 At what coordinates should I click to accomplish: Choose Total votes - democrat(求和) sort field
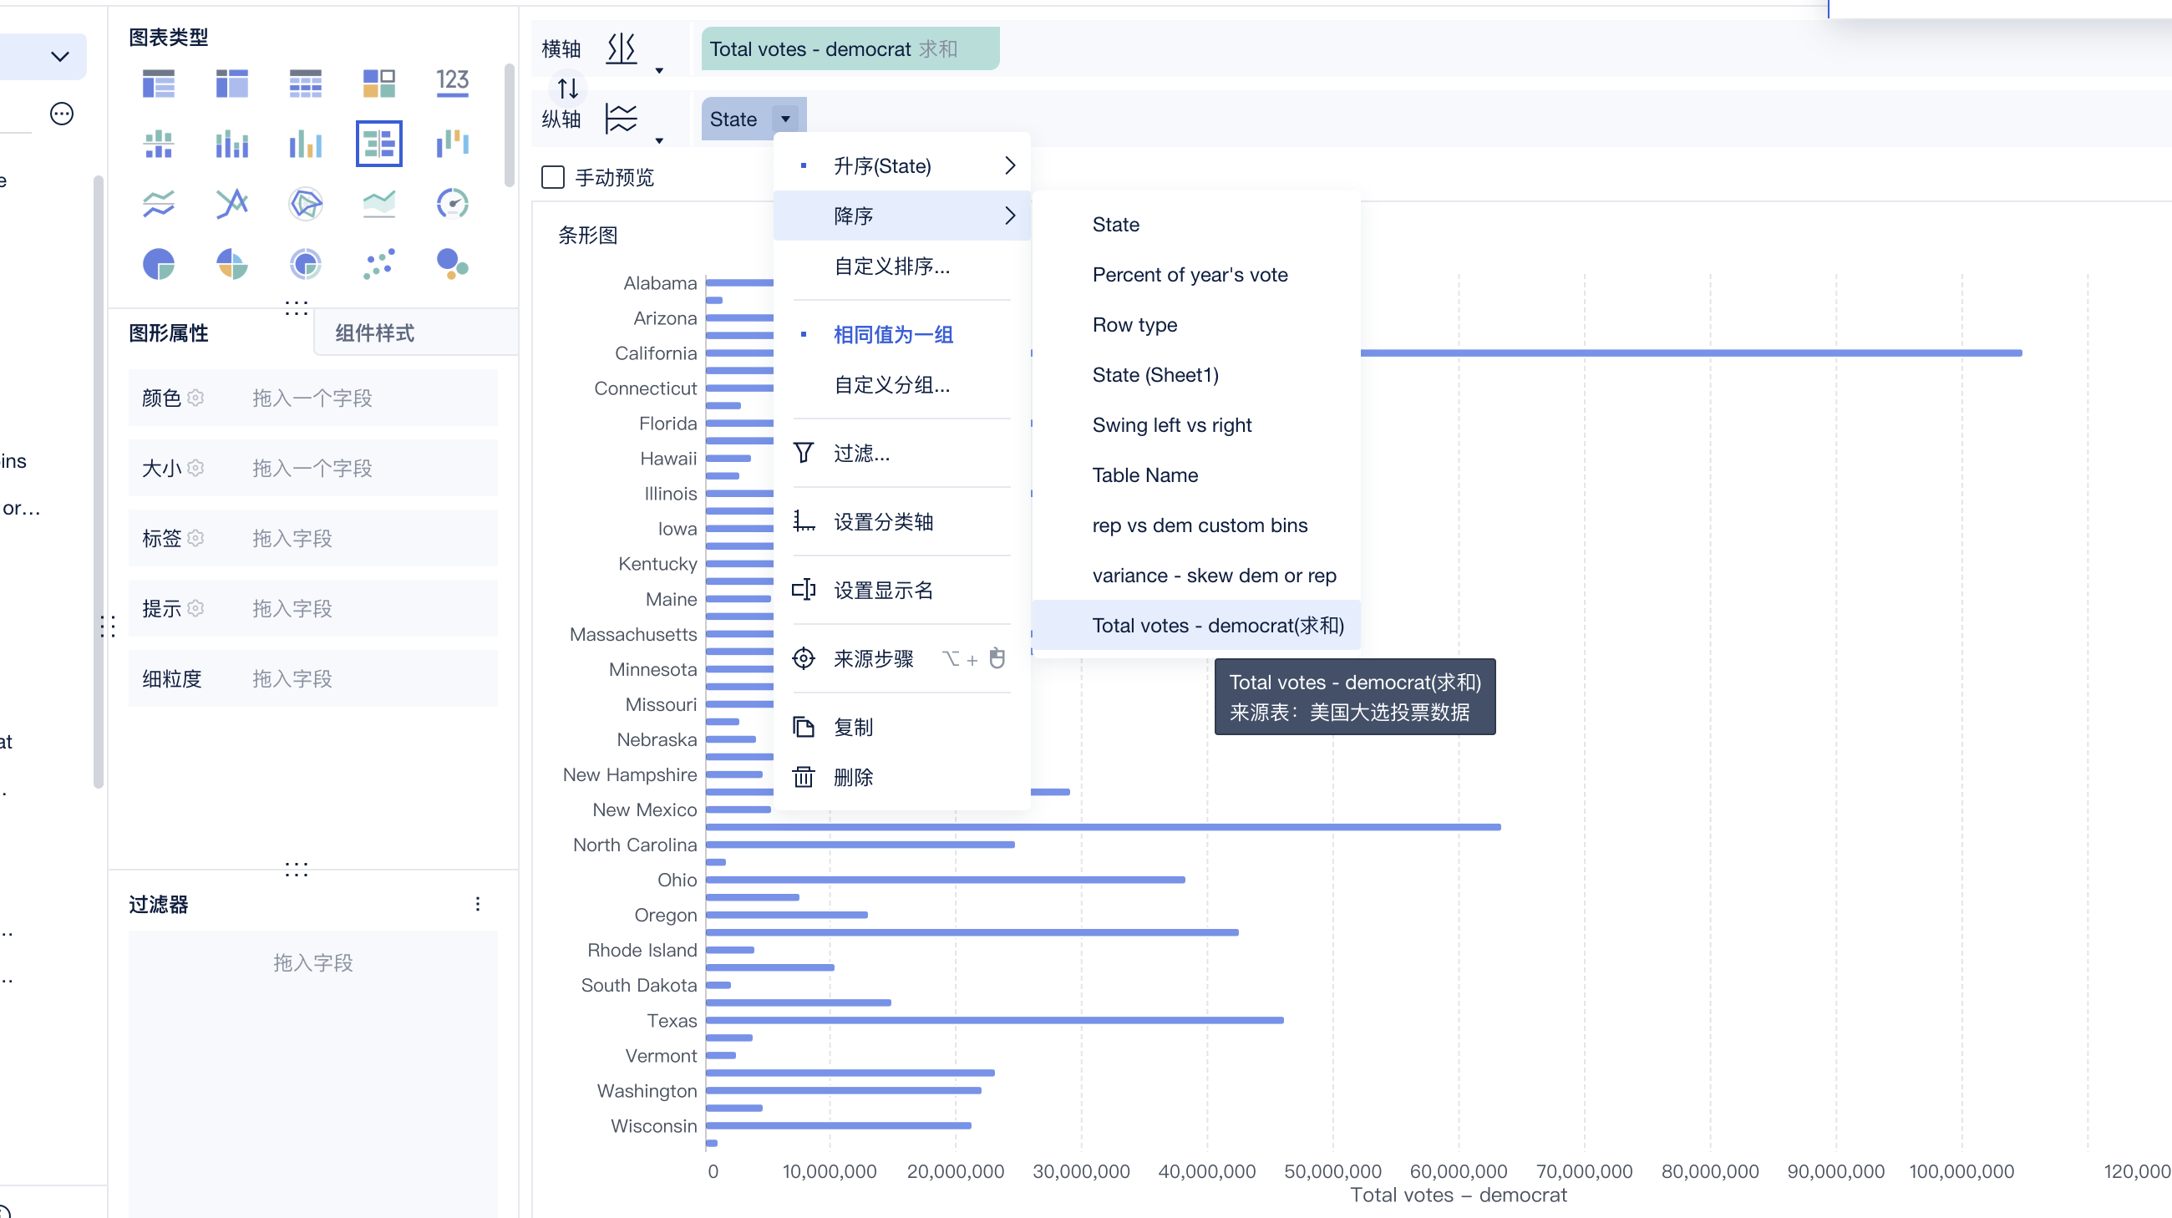[x=1216, y=626]
